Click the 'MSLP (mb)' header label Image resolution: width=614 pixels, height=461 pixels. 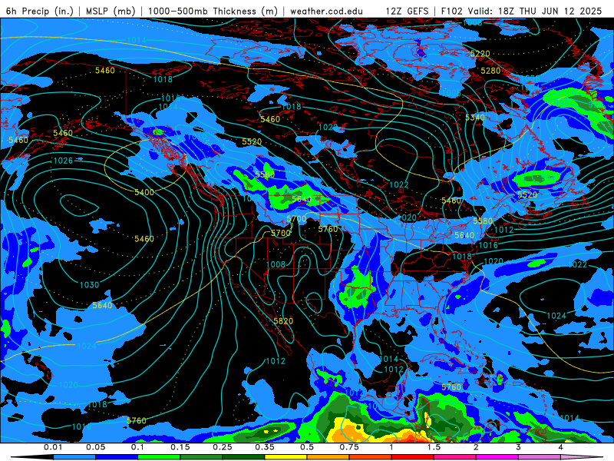coord(111,11)
